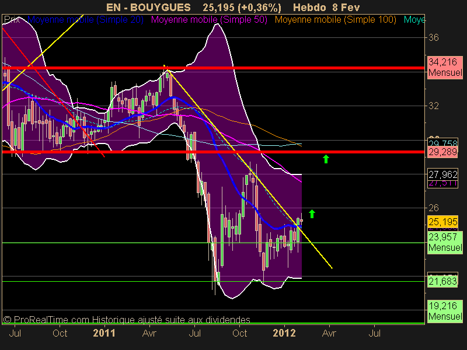Click the '2012' year label on time axis
The height and width of the screenshot is (350, 467).
click(x=284, y=332)
